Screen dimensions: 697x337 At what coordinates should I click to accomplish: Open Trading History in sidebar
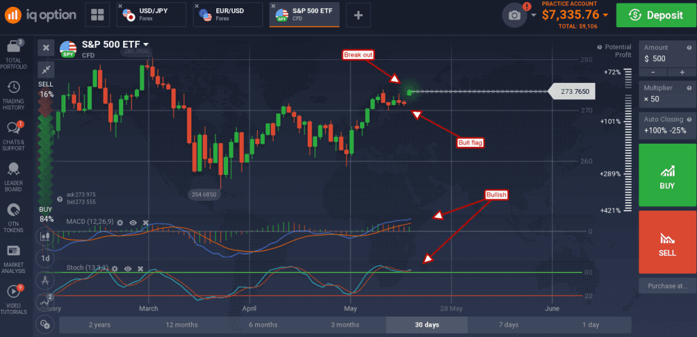tap(14, 95)
